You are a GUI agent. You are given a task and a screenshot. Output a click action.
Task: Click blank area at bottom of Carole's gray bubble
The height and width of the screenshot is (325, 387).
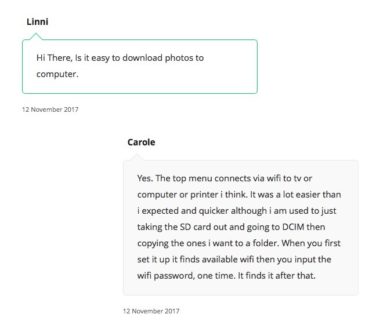pos(241,288)
